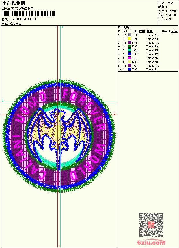The image size is (179, 248).
Task: Click the barcode under the studio name
Action: coord(29,14)
